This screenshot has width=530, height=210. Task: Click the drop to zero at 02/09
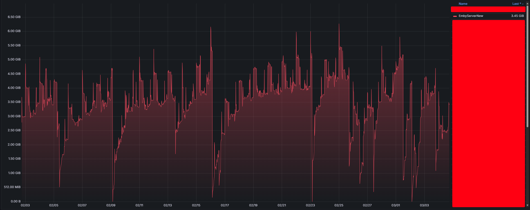pyautogui.click(x=113, y=201)
